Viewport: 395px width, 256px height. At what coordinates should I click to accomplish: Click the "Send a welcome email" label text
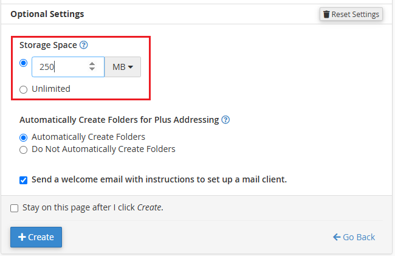159,179
